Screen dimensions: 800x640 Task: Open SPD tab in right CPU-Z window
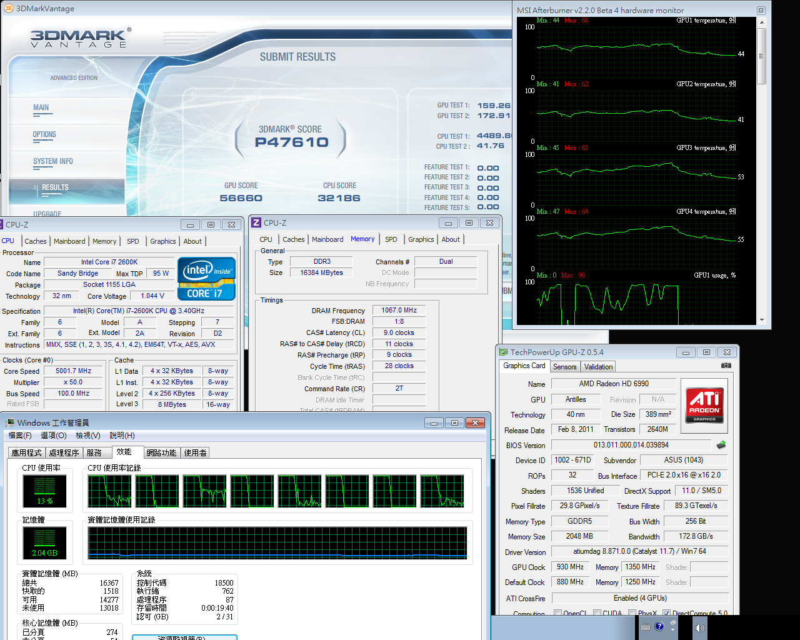coord(391,239)
